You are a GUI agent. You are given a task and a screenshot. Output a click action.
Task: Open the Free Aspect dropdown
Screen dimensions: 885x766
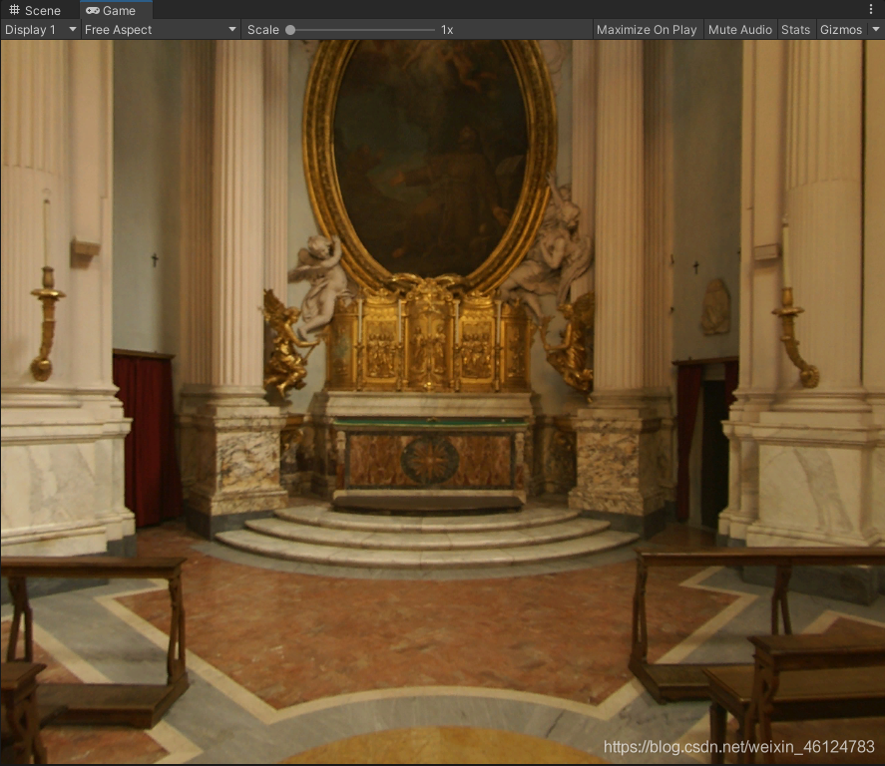click(161, 29)
